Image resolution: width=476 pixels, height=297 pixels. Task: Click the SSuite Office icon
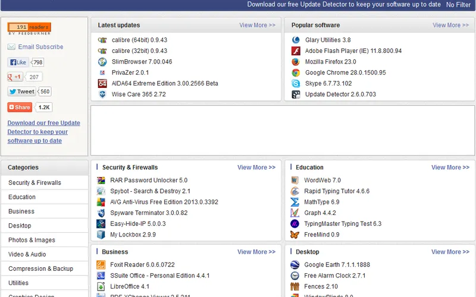click(x=101, y=276)
